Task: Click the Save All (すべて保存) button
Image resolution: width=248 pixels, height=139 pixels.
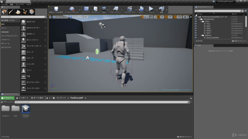Action: click(37, 98)
